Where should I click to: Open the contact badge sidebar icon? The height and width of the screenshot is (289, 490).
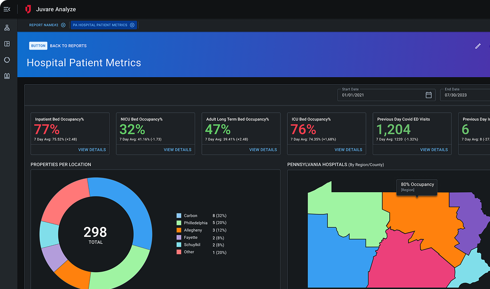7,76
